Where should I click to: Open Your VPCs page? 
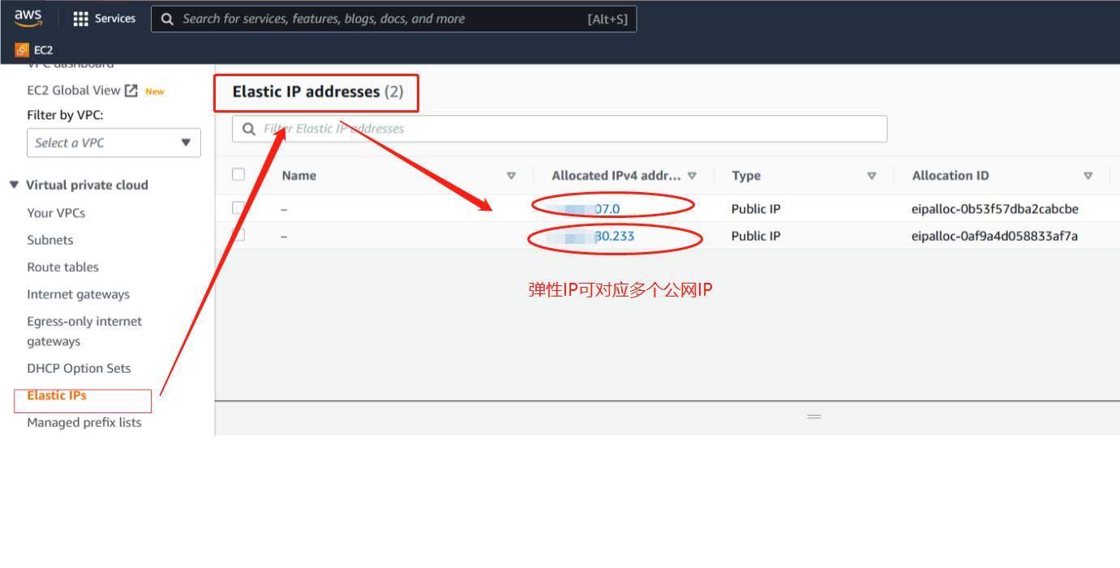(56, 213)
